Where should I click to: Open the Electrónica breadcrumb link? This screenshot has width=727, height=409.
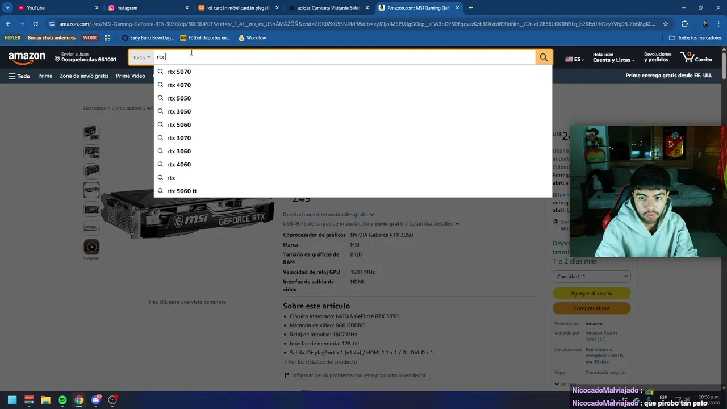[x=95, y=108]
